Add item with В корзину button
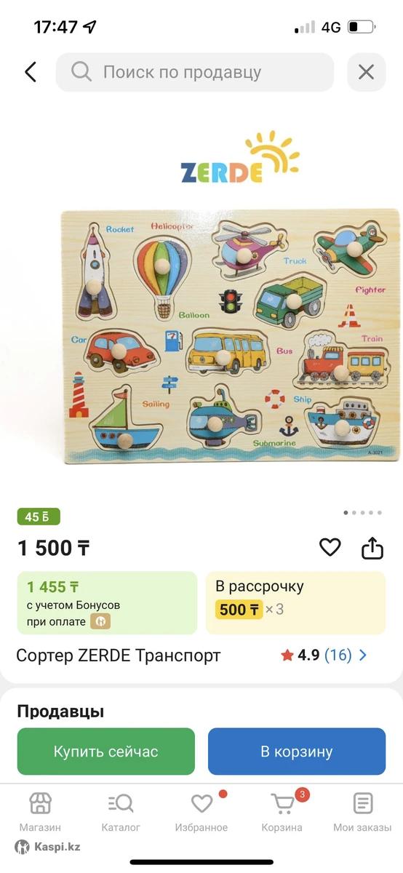The width and height of the screenshot is (403, 873). (x=297, y=752)
